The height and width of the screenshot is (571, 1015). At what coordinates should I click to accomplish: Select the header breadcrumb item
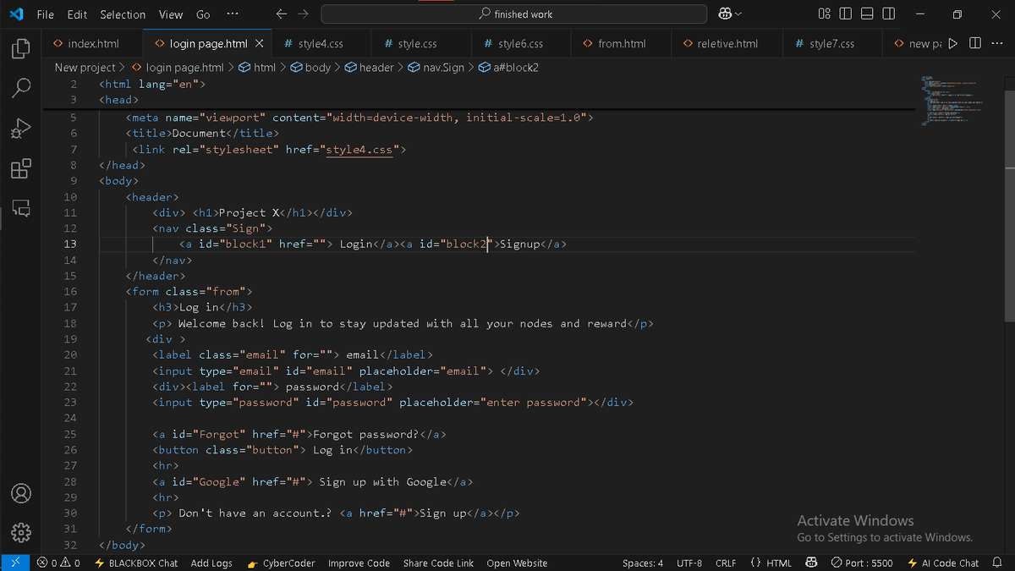point(369,67)
